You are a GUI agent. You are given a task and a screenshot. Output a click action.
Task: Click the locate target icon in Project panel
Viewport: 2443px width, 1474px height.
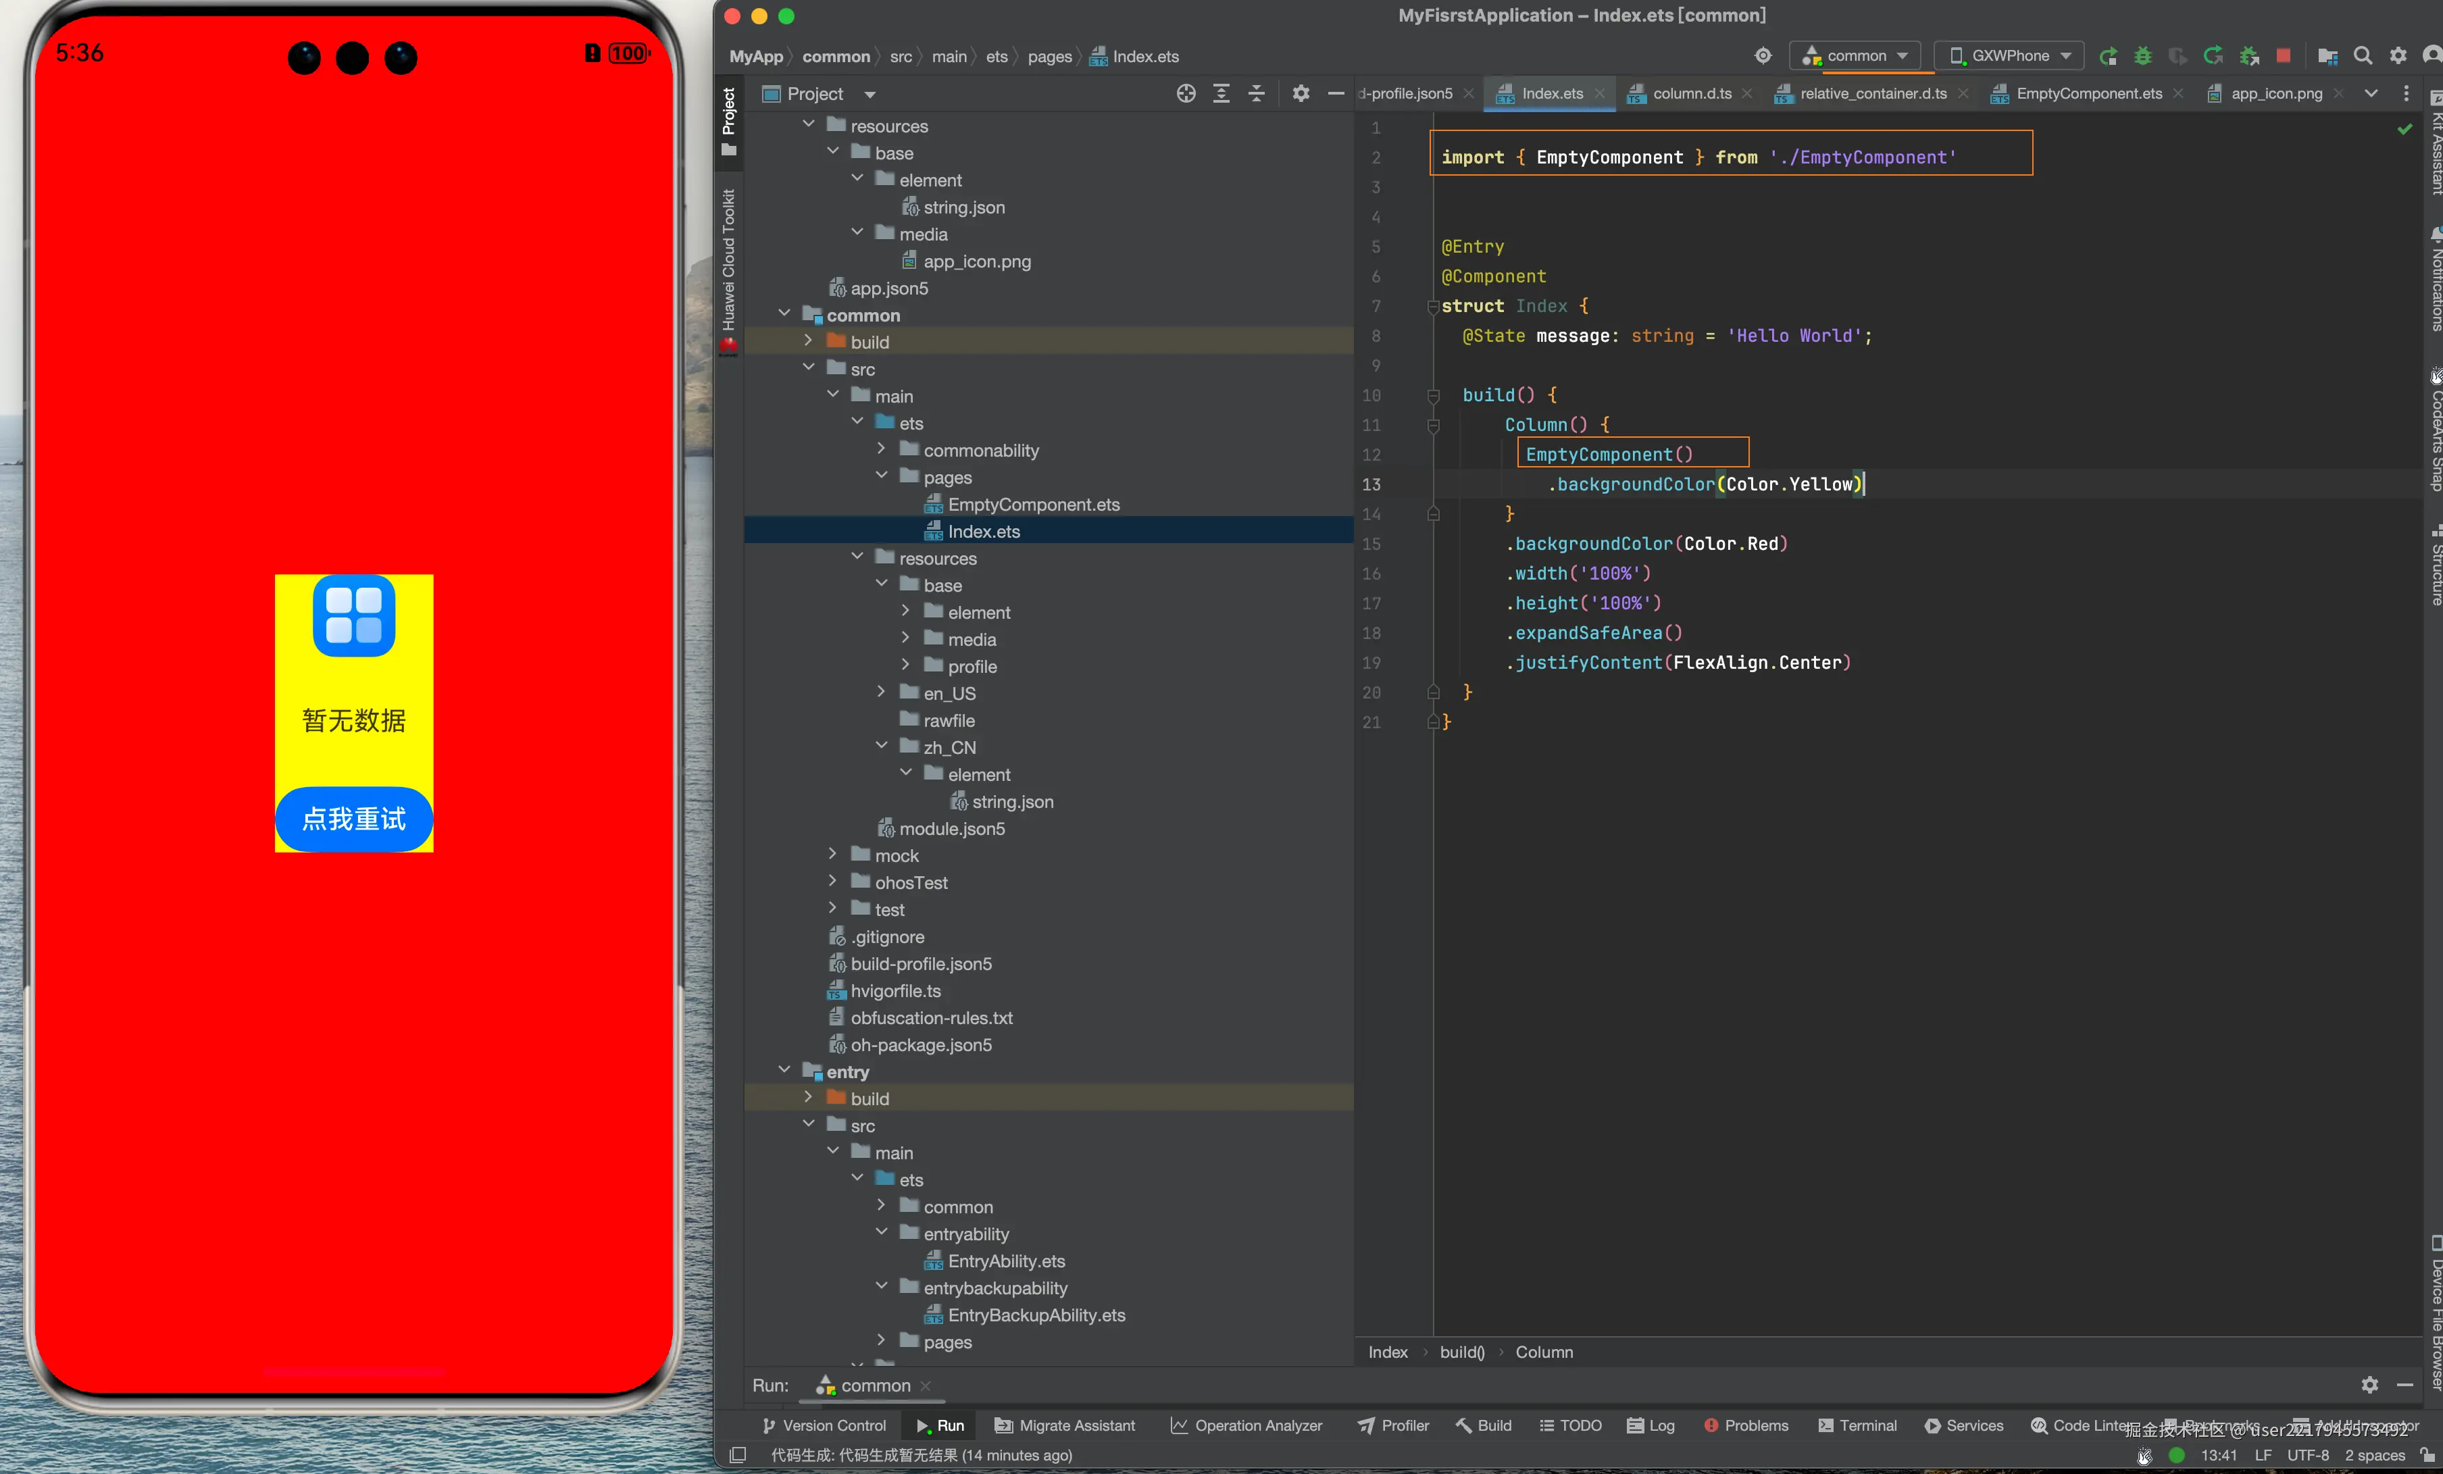click(1186, 93)
